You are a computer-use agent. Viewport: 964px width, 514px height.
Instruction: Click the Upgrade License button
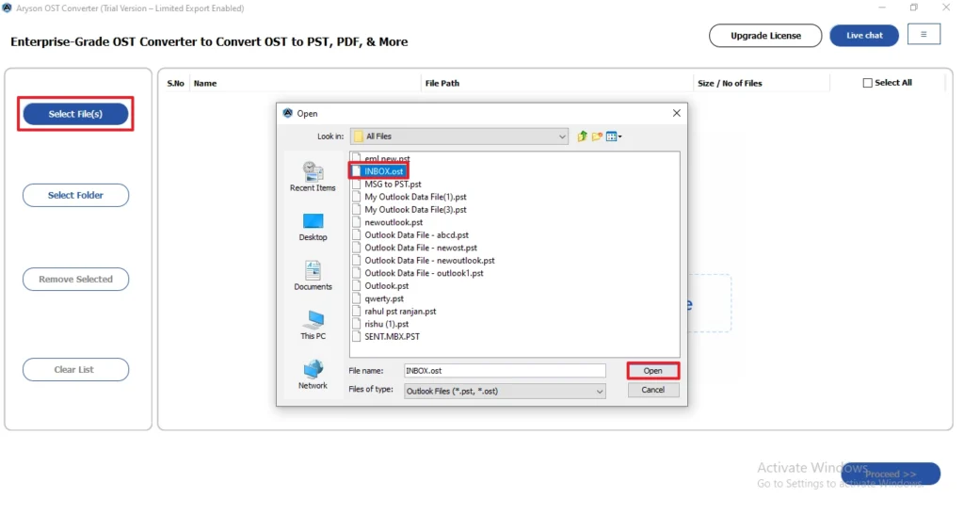pyautogui.click(x=765, y=36)
